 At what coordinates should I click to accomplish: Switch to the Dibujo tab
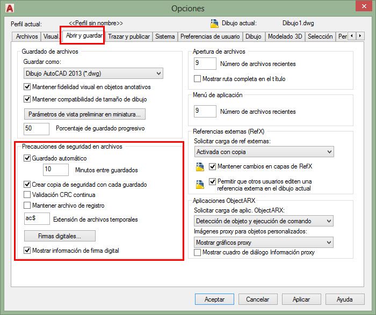pyautogui.click(x=253, y=36)
